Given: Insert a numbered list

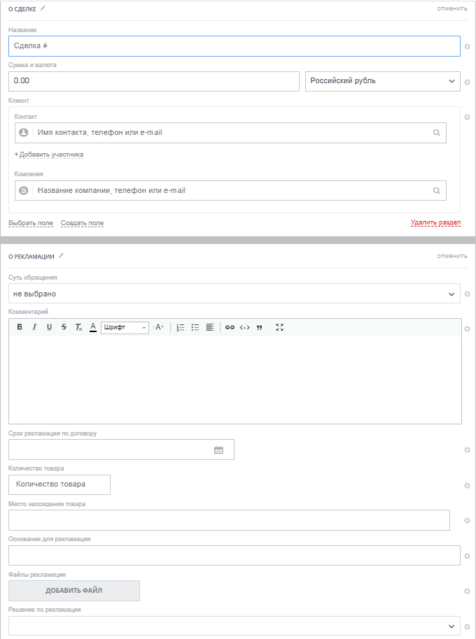Looking at the screenshot, I should pyautogui.click(x=180, y=327).
